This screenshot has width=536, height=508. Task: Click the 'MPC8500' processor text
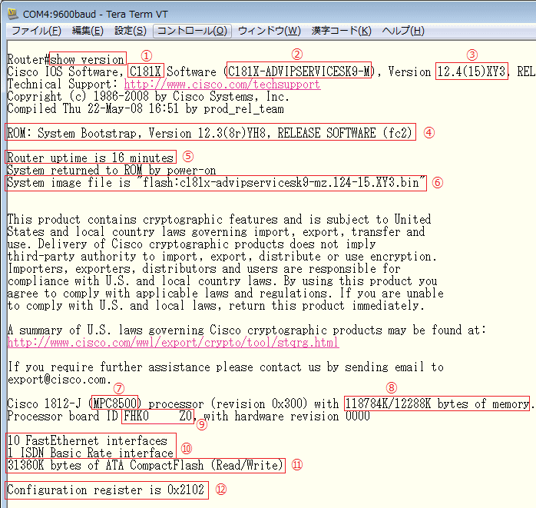click(115, 403)
